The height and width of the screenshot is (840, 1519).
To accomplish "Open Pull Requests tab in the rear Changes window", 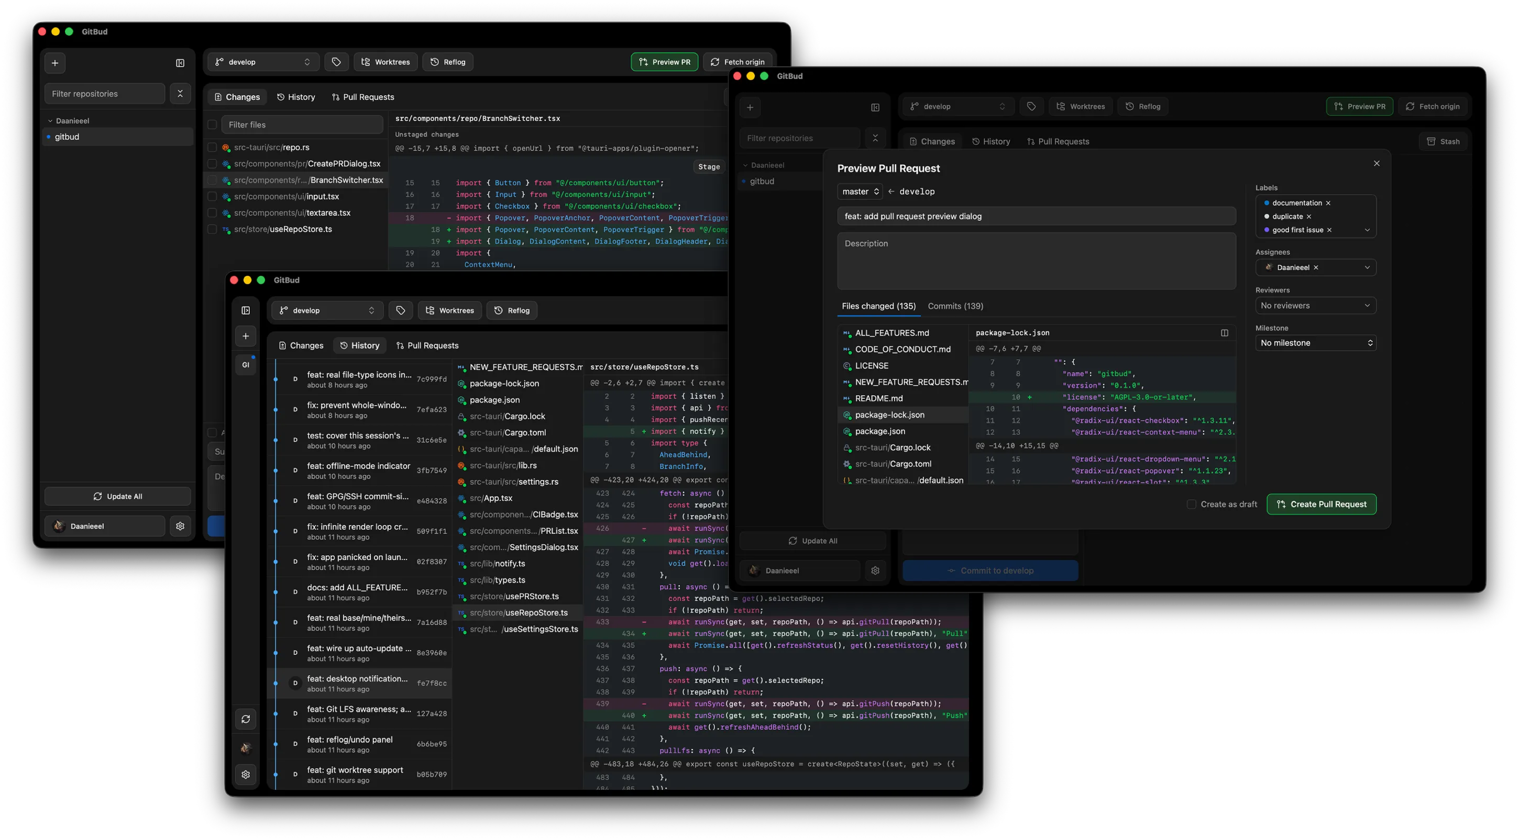I will click(363, 97).
